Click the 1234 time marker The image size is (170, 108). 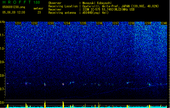pos(67,23)
